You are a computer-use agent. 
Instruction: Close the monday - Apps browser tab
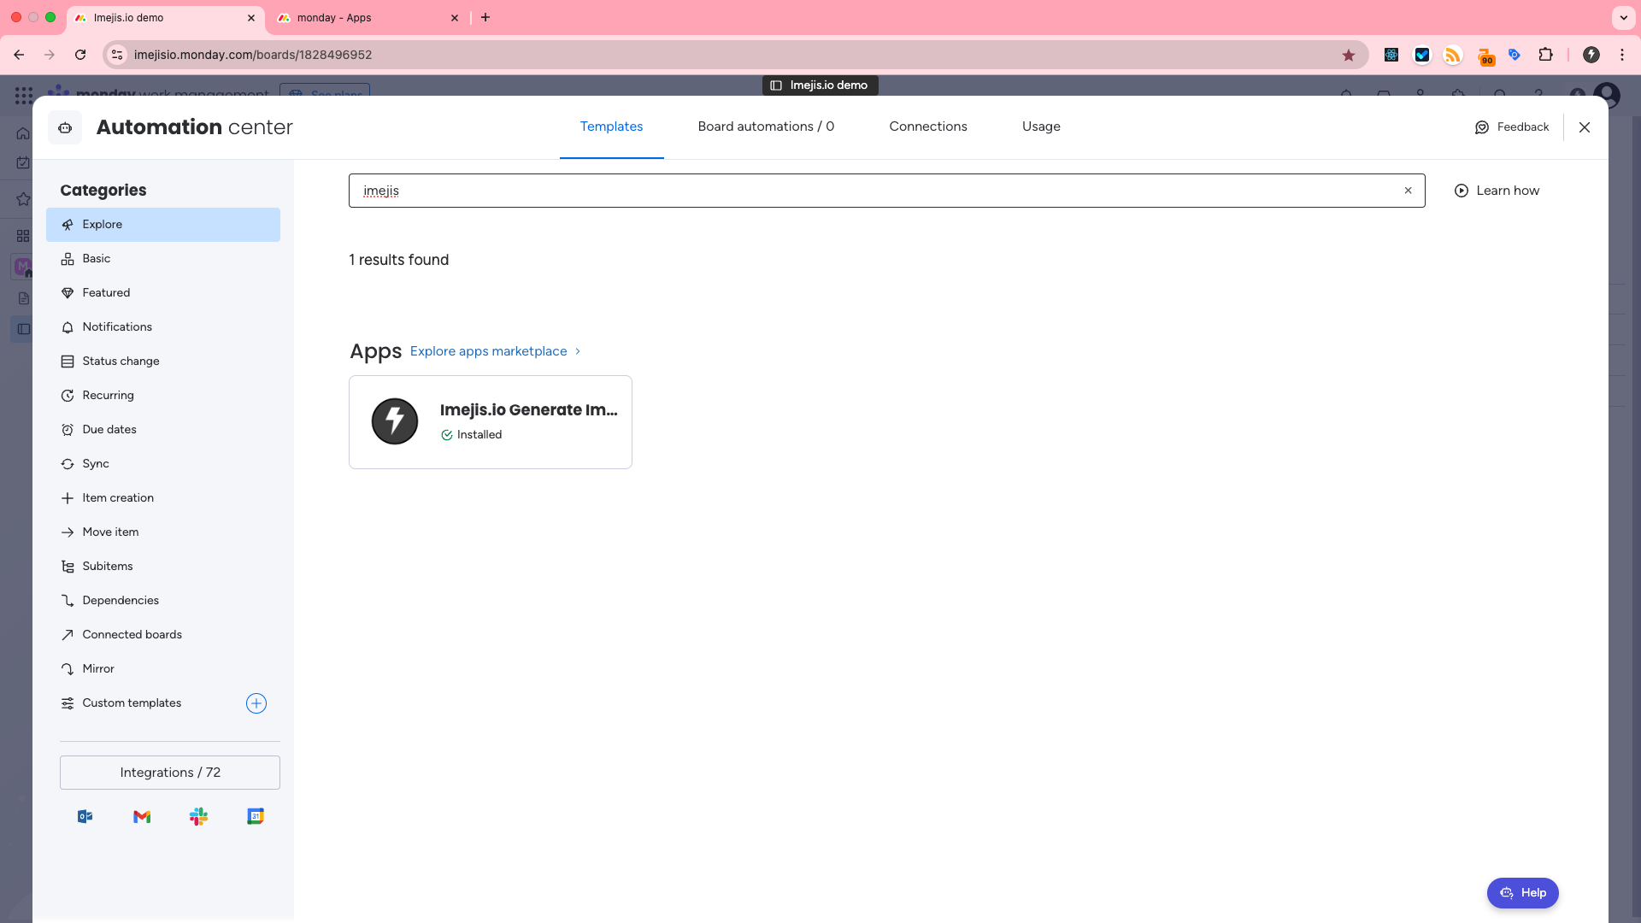pos(455,18)
